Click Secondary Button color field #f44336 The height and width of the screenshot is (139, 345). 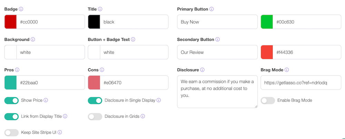click(x=307, y=52)
